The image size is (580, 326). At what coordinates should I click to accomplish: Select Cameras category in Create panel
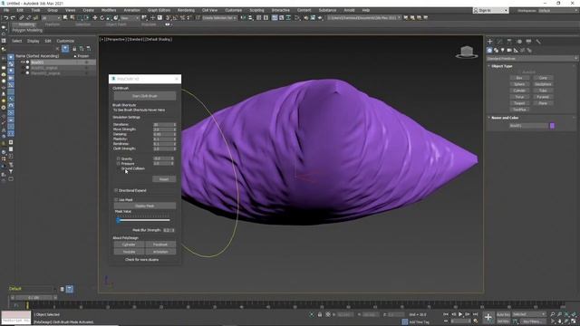click(x=509, y=51)
